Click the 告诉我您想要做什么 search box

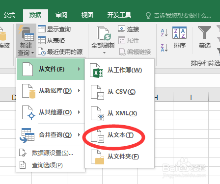182,16
